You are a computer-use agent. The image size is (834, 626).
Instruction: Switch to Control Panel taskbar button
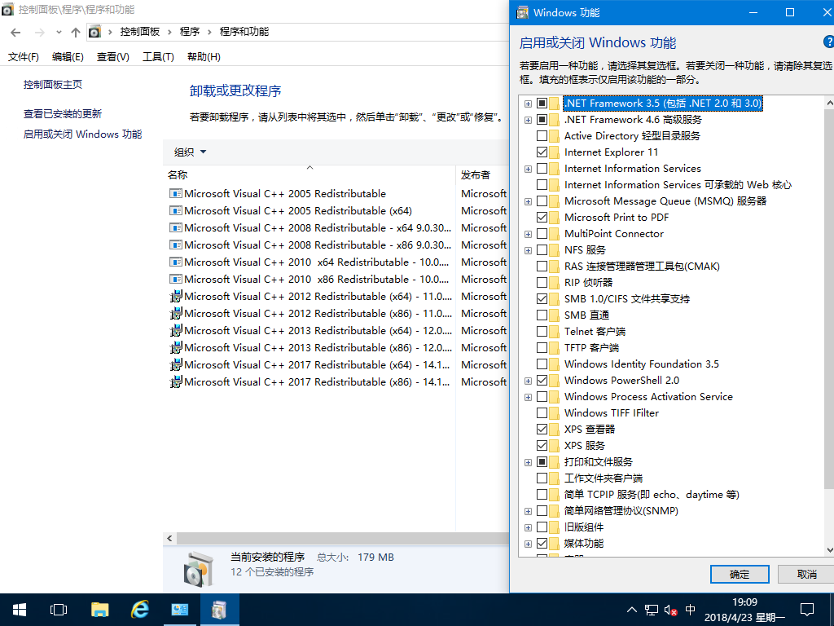[180, 610]
